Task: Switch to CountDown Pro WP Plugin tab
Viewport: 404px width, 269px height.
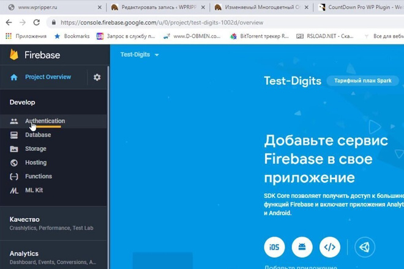Action: tap(359, 7)
